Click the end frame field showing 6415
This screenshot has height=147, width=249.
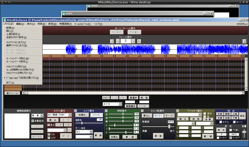(234, 135)
